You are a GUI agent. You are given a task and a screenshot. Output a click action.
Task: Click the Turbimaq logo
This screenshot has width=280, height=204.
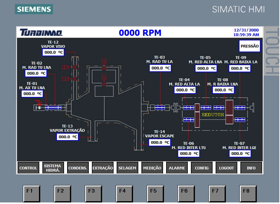pyautogui.click(x=41, y=32)
